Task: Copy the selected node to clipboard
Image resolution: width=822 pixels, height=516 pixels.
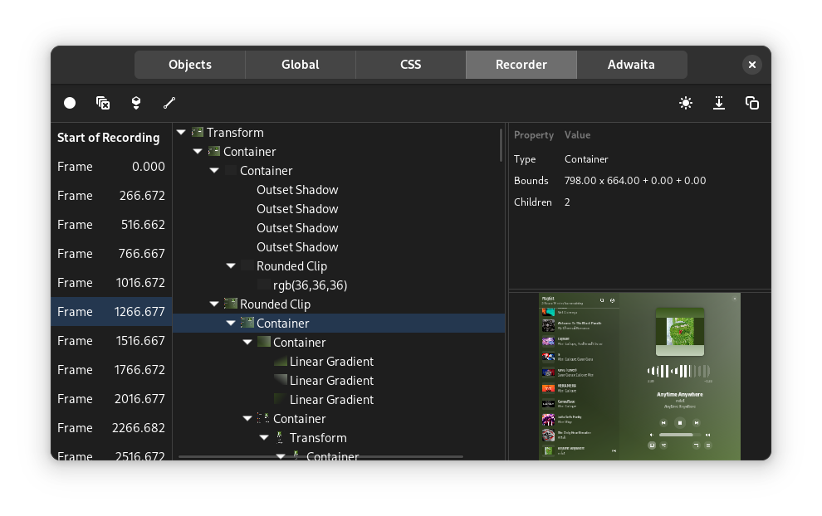Action: tap(752, 103)
